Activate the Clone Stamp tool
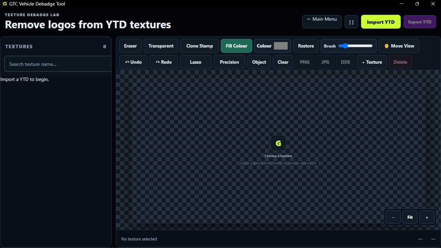 (x=199, y=46)
